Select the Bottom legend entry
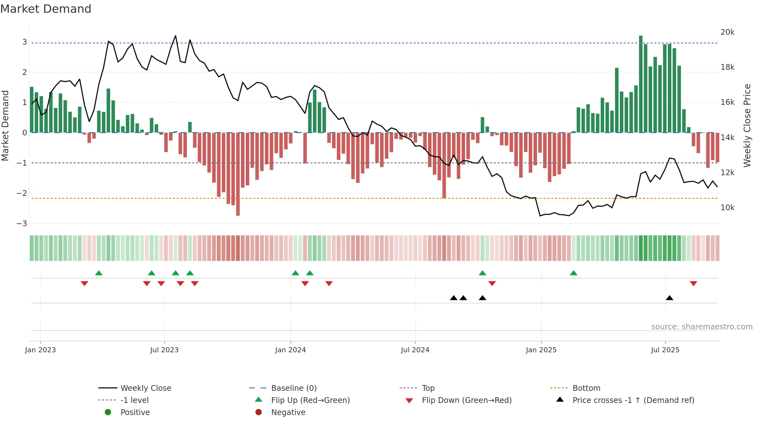 pyautogui.click(x=575, y=388)
